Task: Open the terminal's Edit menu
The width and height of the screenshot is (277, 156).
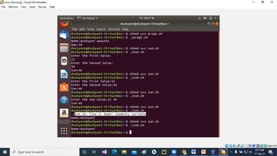Action: click(x=82, y=29)
